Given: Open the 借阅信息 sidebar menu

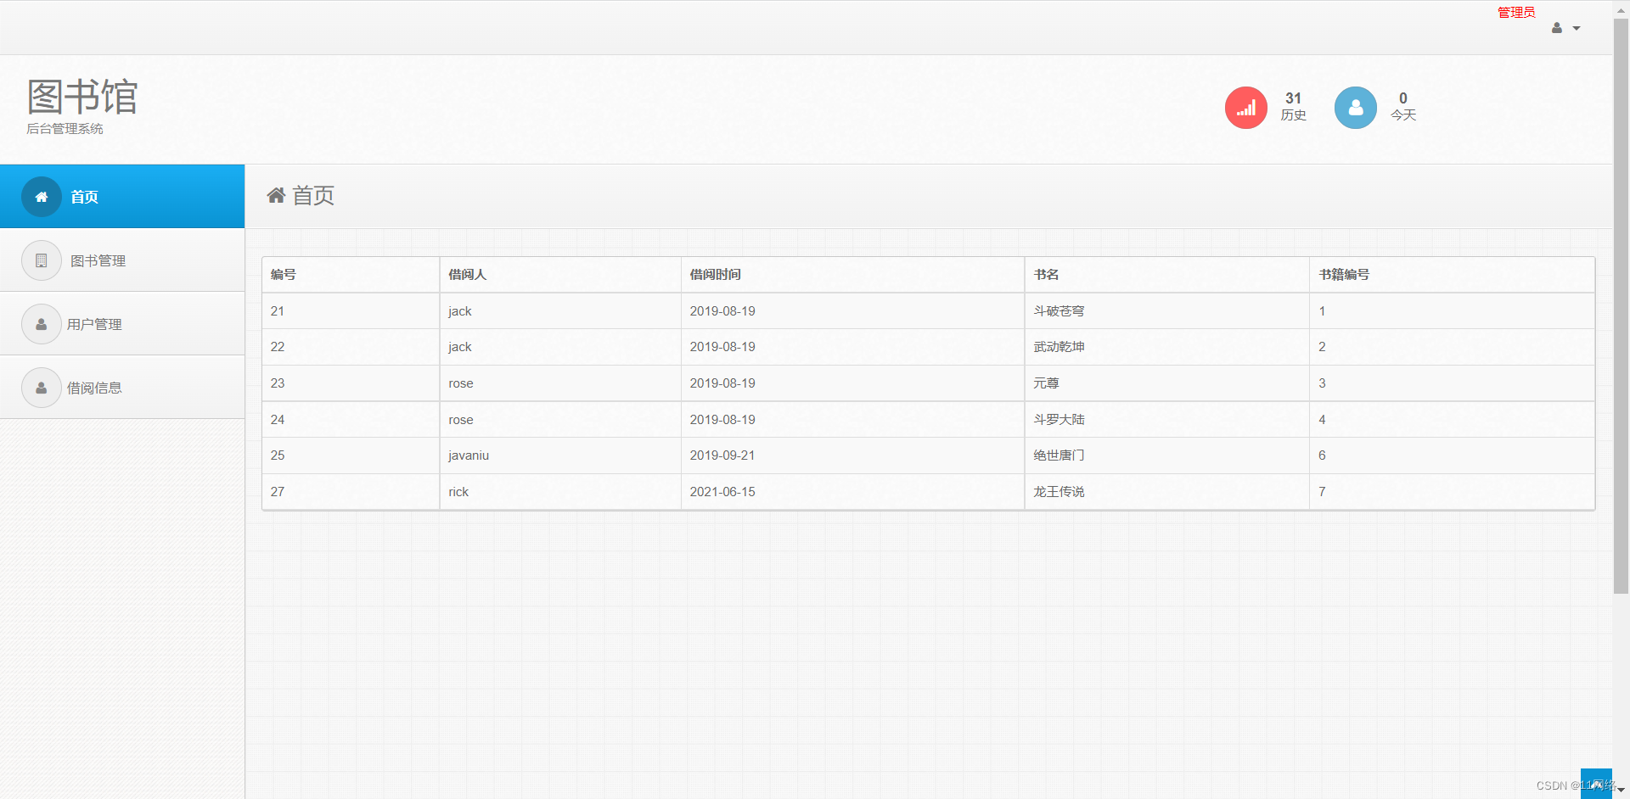Looking at the screenshot, I should 122,388.
